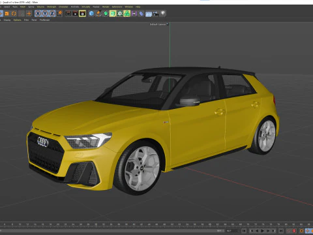The height and width of the screenshot is (235, 313).
Task: Step to the next frame
Action: 268,231
